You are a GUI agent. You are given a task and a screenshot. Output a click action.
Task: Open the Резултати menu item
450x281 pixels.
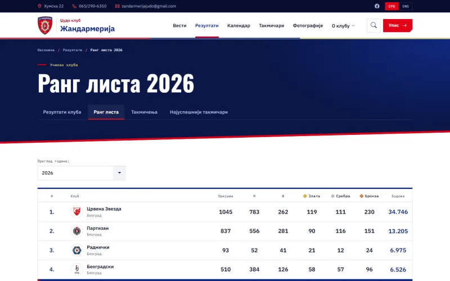point(207,25)
